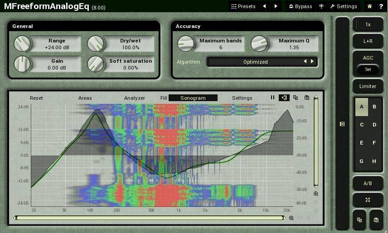Copy settings with bottom-right copy icon

click(x=359, y=220)
